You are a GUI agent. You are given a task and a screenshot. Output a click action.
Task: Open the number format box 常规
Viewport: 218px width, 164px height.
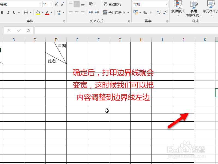(x=150, y=4)
